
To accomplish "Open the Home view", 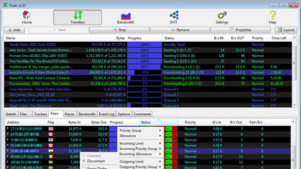I will tap(27, 17).
